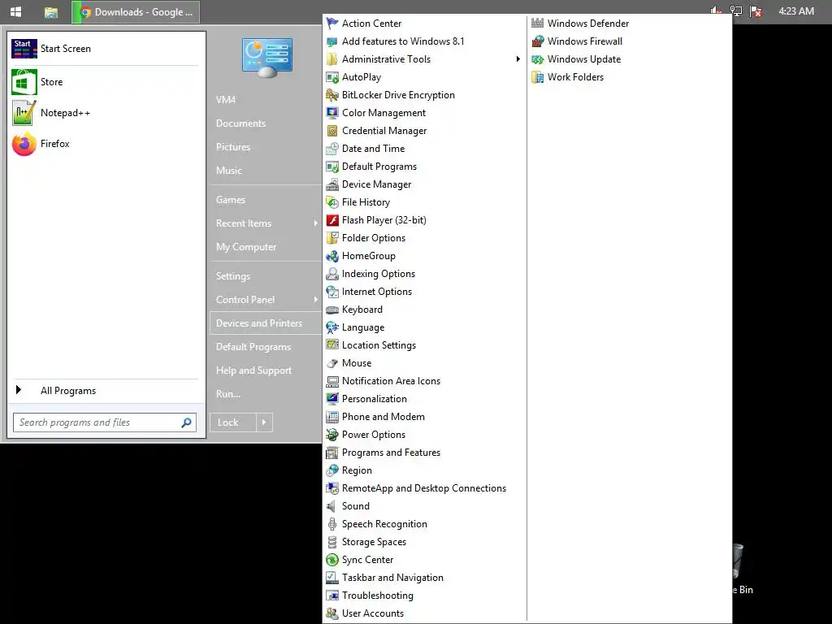832x624 pixels.
Task: Open the Windows Firewall icon
Action: [538, 41]
